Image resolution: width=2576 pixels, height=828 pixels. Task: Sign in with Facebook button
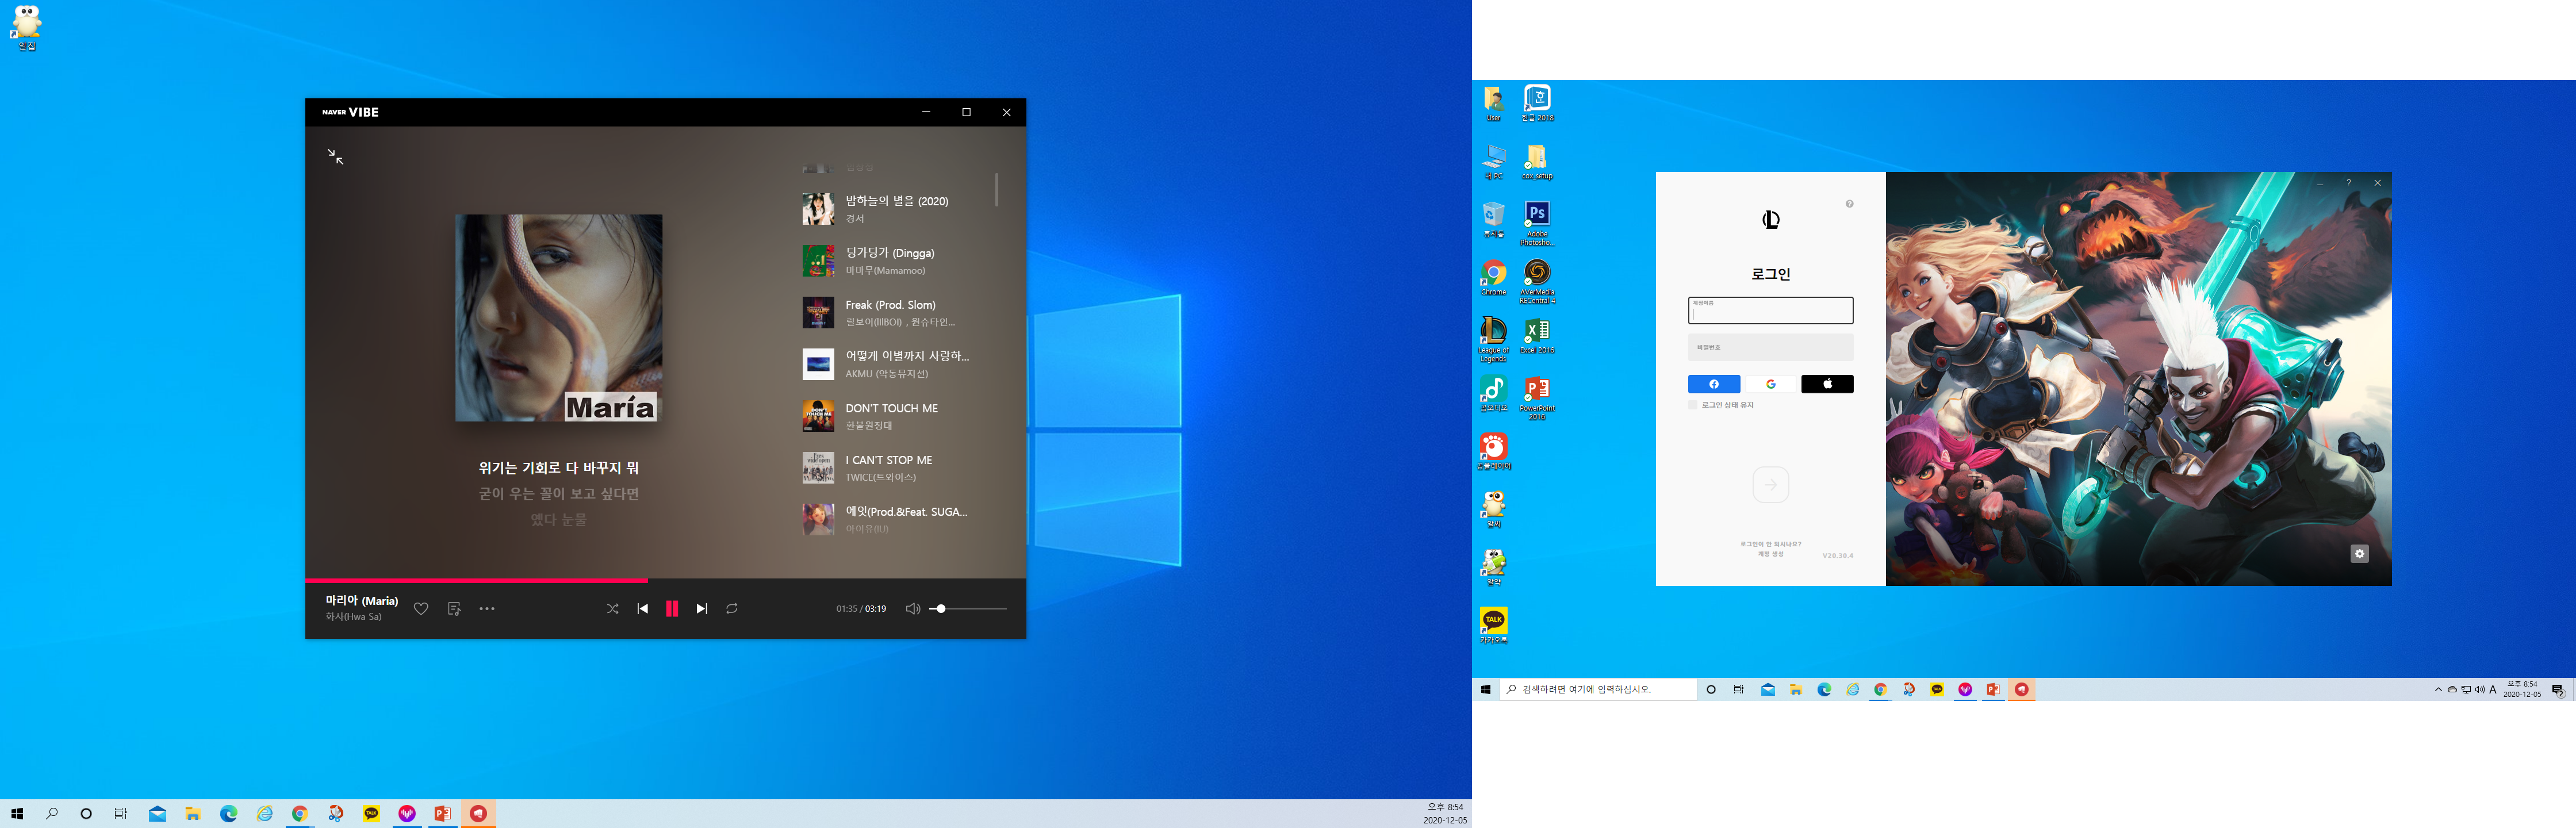pyautogui.click(x=1714, y=384)
